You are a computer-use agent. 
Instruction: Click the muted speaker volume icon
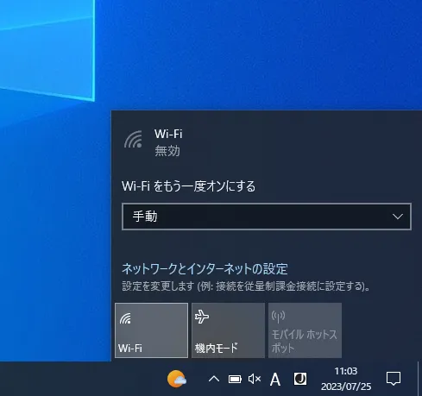tap(255, 379)
